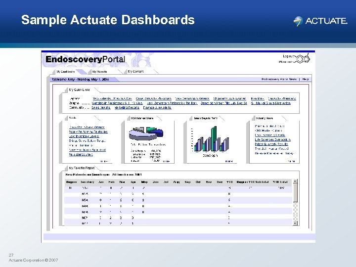Open Low Inventory Levels alert in Alerts panel
The image size is (356, 267).
coord(84,136)
